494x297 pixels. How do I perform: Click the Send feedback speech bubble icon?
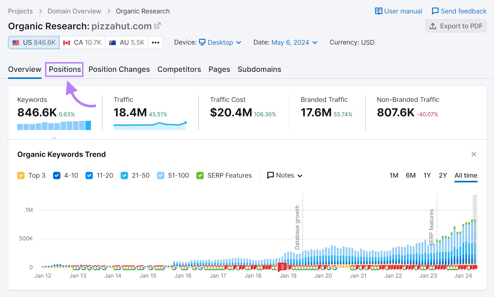[435, 11]
